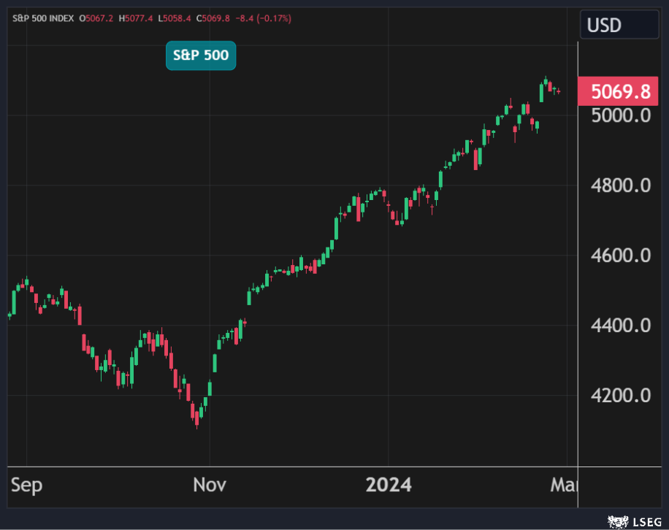Screen dimensions: 669x530
Task: Click the Nov label on time axis
Action: pos(210,485)
